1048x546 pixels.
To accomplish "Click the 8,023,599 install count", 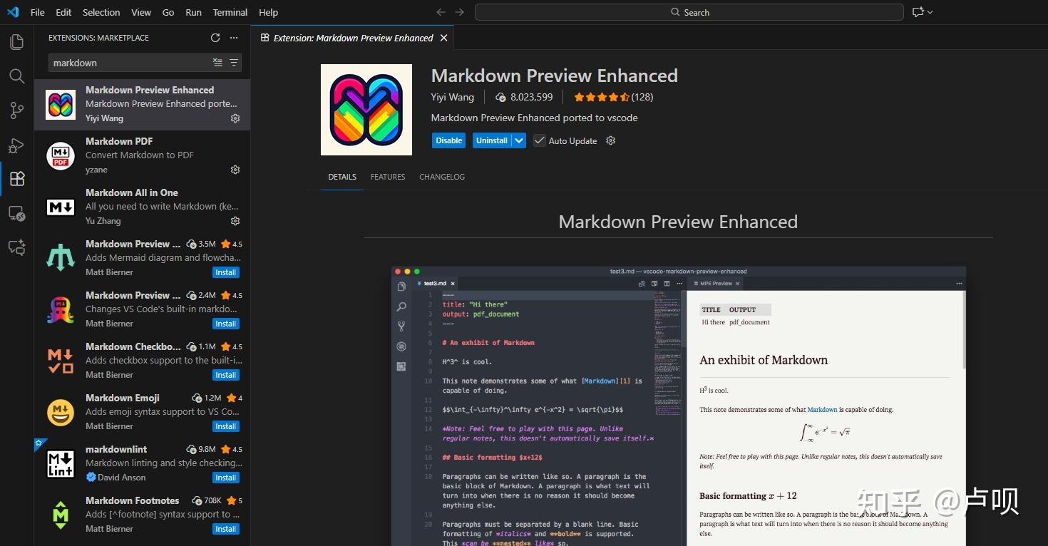I will click(524, 97).
